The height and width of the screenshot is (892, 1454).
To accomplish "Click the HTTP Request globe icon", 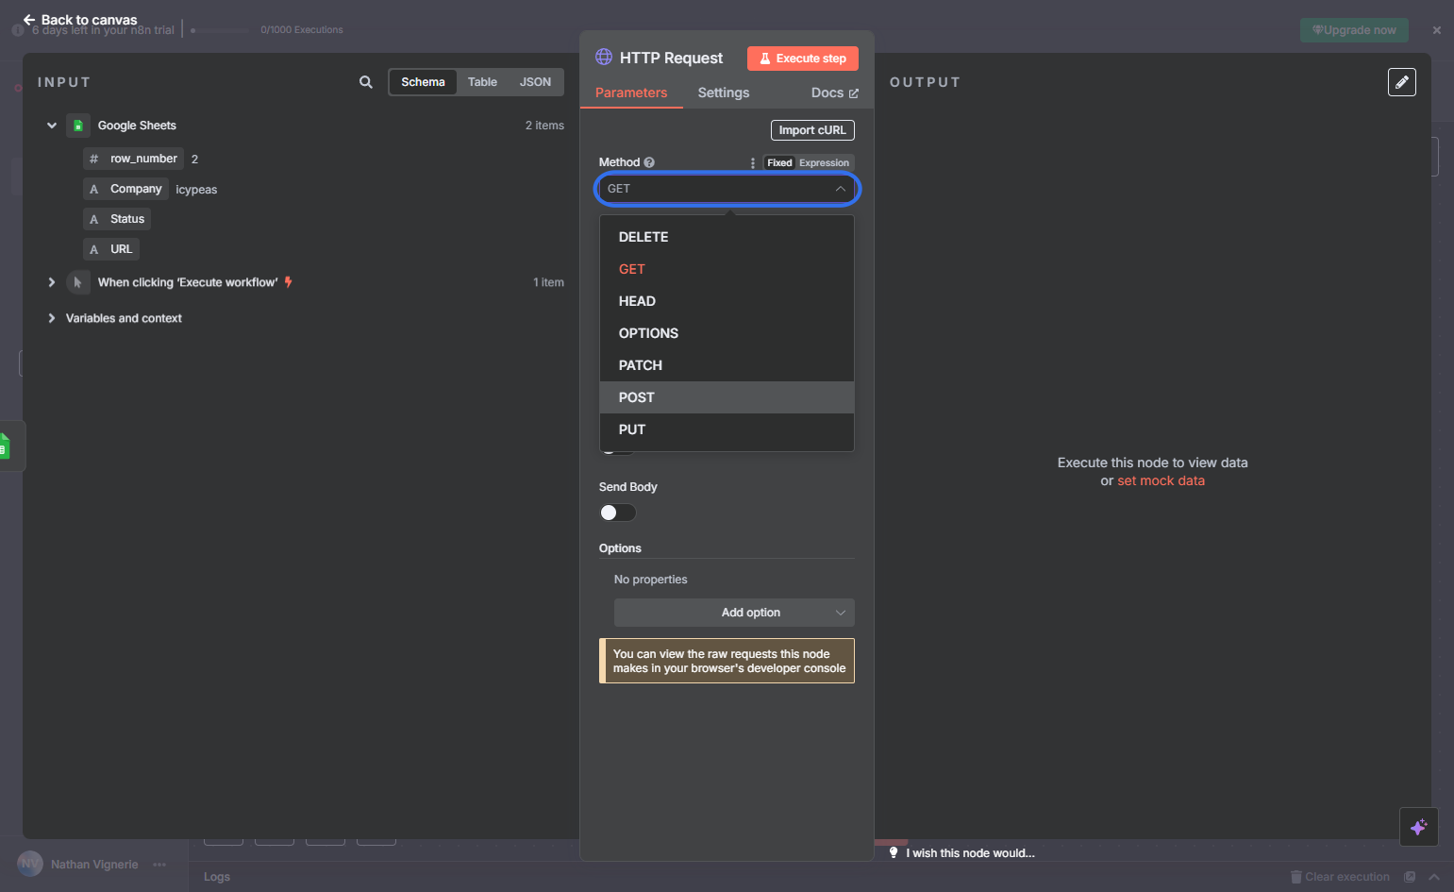I will pos(604,57).
